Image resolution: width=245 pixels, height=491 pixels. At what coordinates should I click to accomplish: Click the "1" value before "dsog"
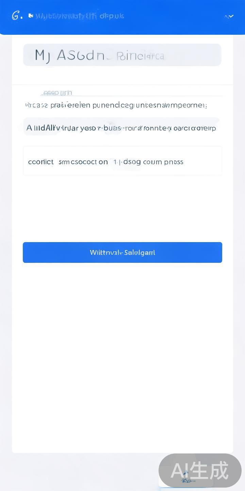[115, 162]
